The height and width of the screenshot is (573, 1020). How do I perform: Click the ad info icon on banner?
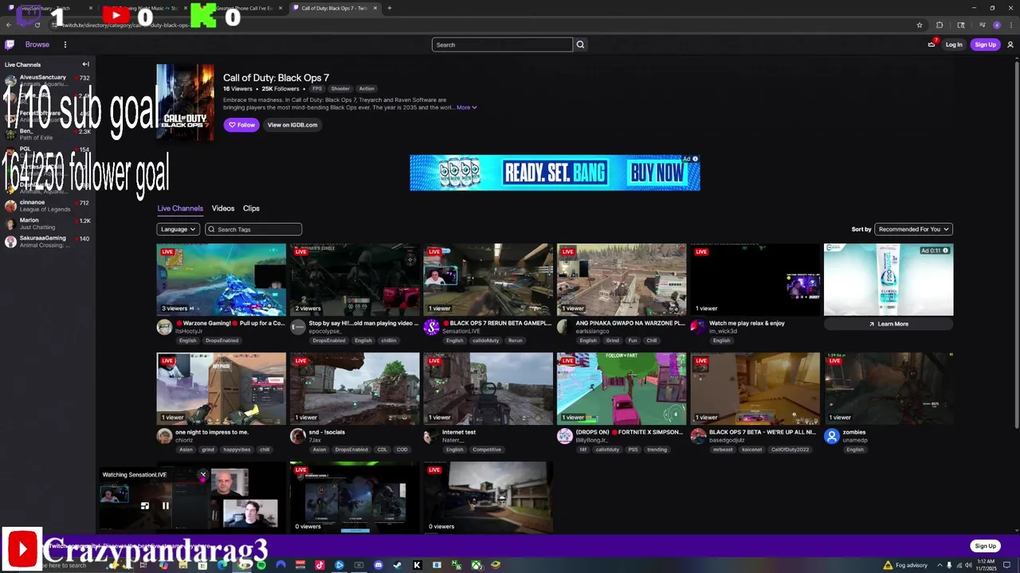point(695,158)
